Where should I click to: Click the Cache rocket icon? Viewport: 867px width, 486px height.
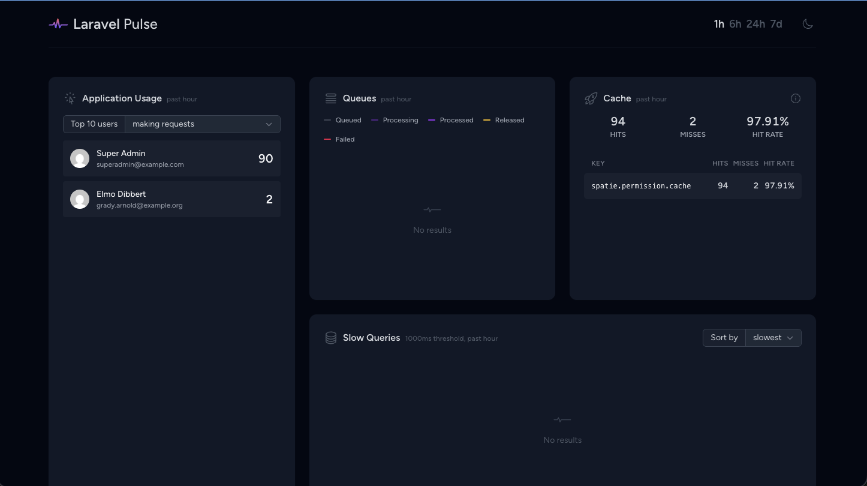[591, 98]
